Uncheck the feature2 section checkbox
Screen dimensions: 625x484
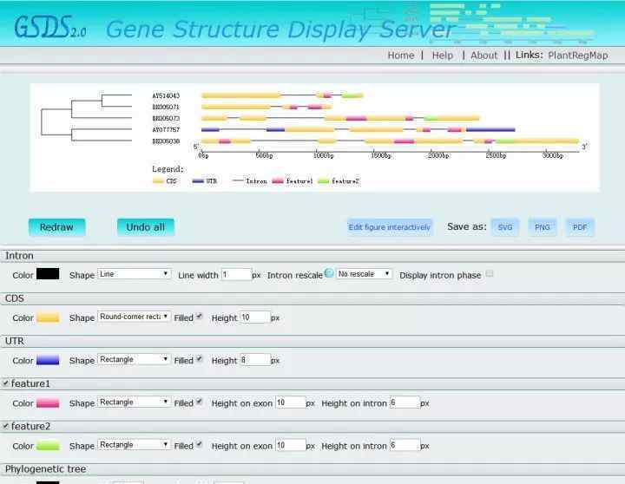click(5, 425)
